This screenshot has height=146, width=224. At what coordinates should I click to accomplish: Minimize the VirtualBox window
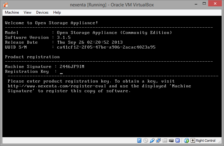click(x=196, y=4)
